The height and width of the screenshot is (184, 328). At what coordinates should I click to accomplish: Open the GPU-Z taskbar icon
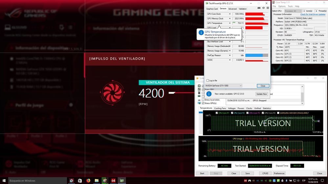[x=122, y=180]
